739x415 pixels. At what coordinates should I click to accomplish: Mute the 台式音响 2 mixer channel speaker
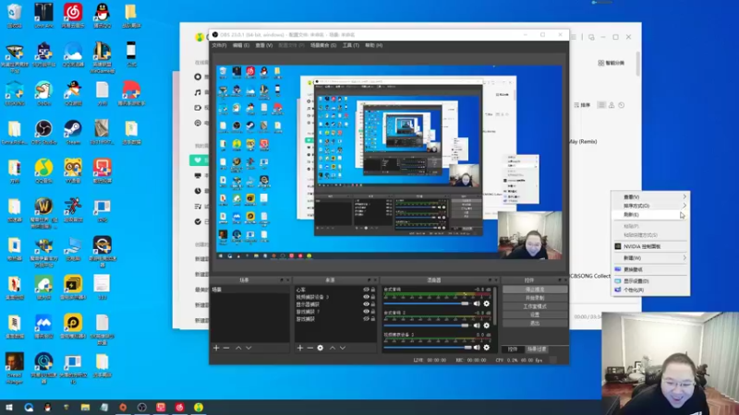(x=477, y=326)
